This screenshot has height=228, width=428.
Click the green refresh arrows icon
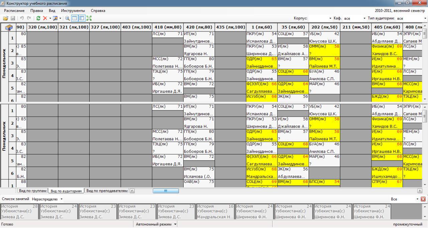(x=38, y=18)
